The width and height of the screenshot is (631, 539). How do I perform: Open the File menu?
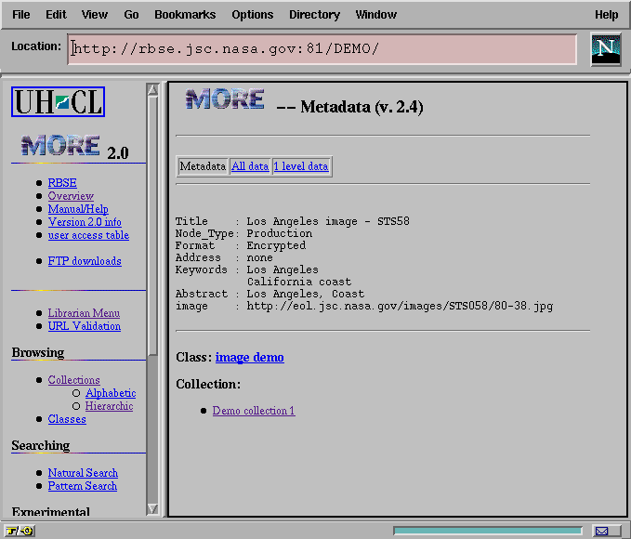(21, 15)
